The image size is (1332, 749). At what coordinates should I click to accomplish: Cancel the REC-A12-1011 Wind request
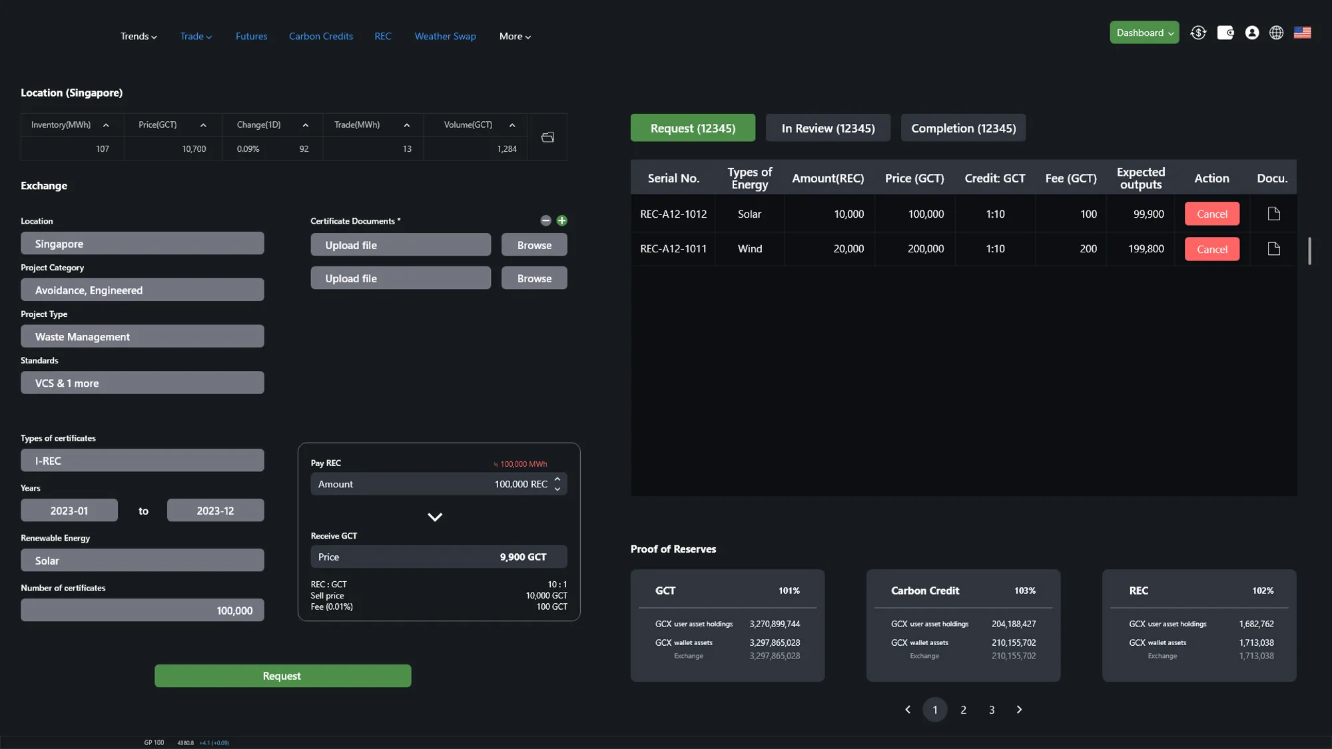(1211, 249)
